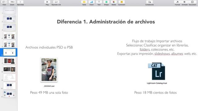Viewport: 198px width, 111px height.
Task: Click the text 'Peso: 49 MB una sola foto'
Action: click(x=49, y=92)
